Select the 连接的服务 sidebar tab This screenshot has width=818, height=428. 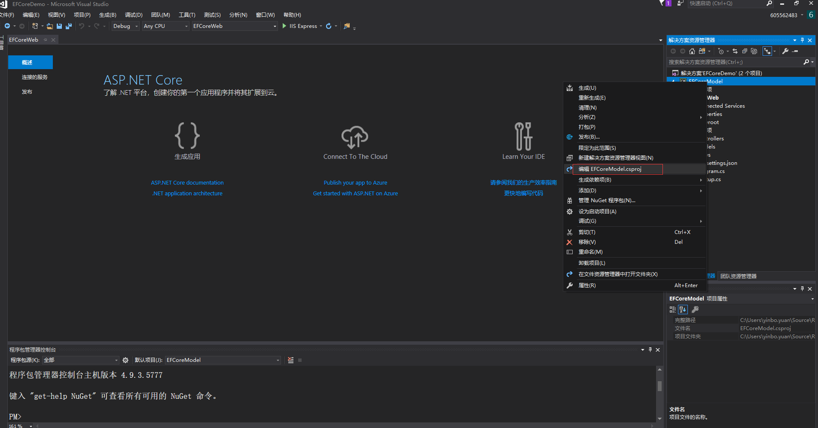click(35, 77)
